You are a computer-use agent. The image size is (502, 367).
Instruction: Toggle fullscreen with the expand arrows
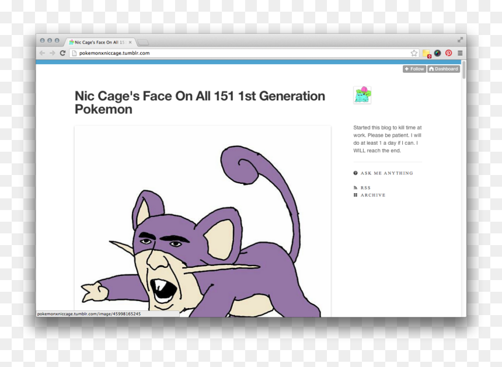click(460, 40)
